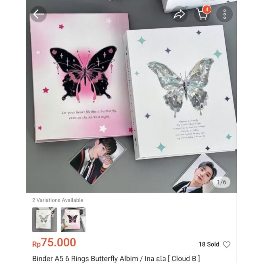Click the black butterfly illustration
Screen dimensions: 263x263
[x=84, y=74]
